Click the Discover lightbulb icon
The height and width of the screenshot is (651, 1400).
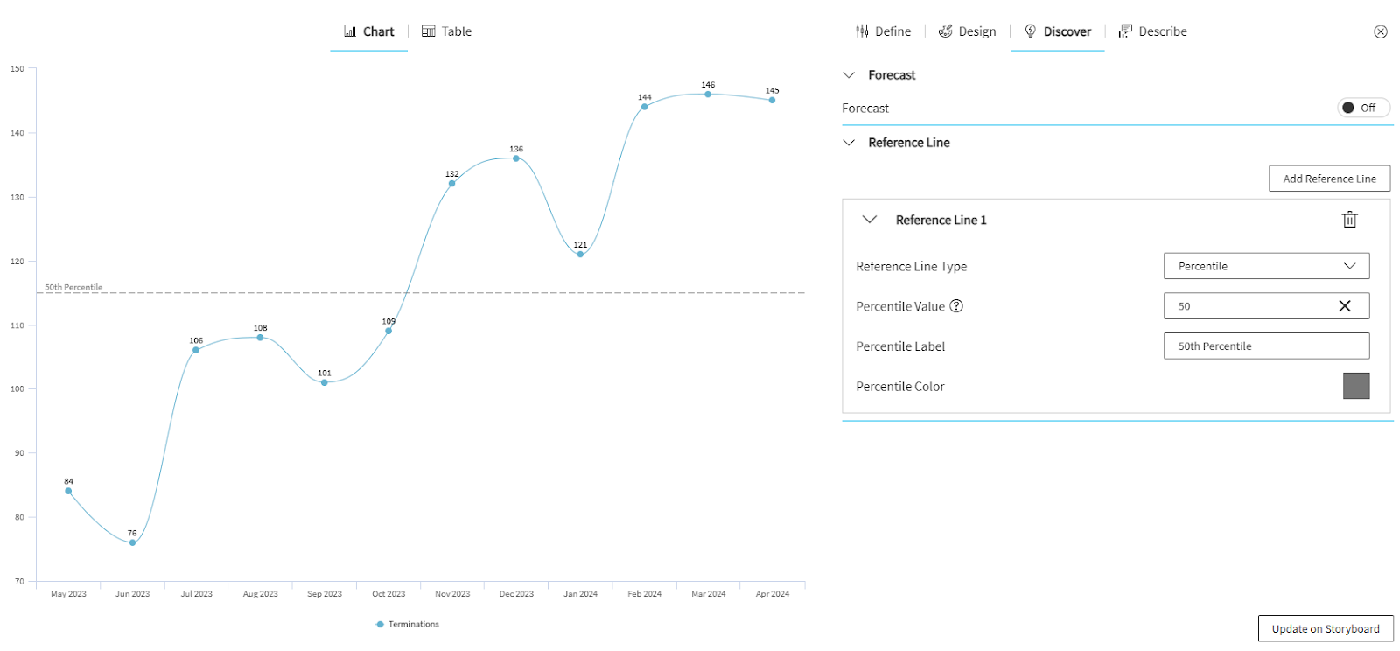[1031, 31]
